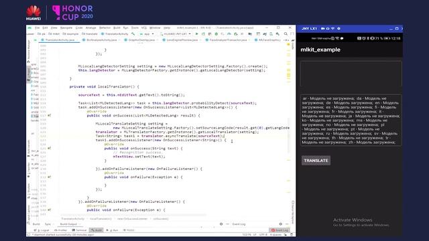Open the Event Log button
Image resolution: width=429 pixels, height=241 pixels.
[280, 230]
